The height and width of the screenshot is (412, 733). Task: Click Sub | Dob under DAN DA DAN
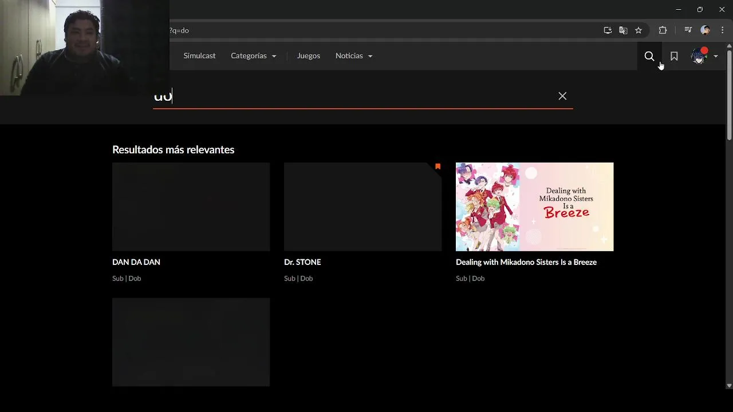(x=127, y=279)
